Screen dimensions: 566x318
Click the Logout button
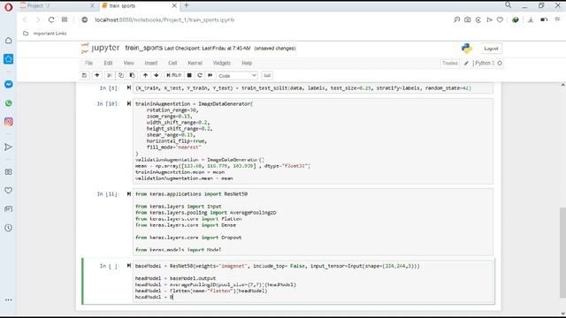491,49
